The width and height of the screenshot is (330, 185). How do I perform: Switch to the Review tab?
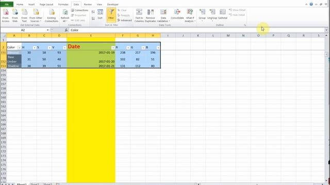pos(88,5)
